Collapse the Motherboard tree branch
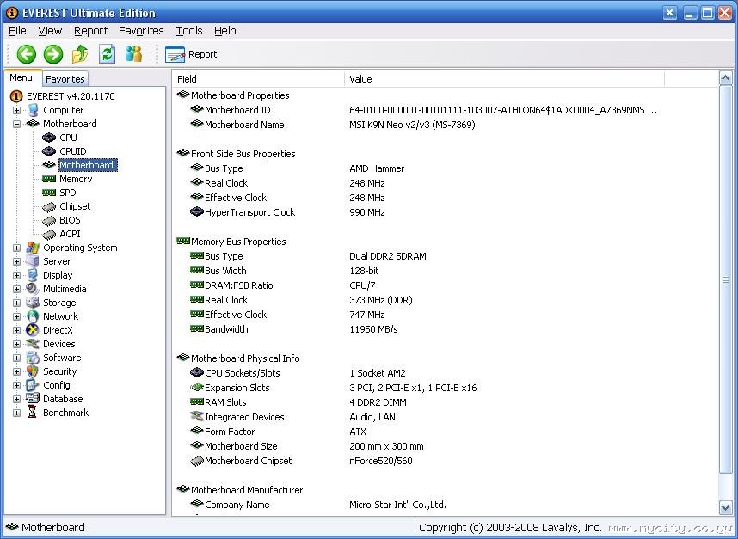 tap(16, 124)
